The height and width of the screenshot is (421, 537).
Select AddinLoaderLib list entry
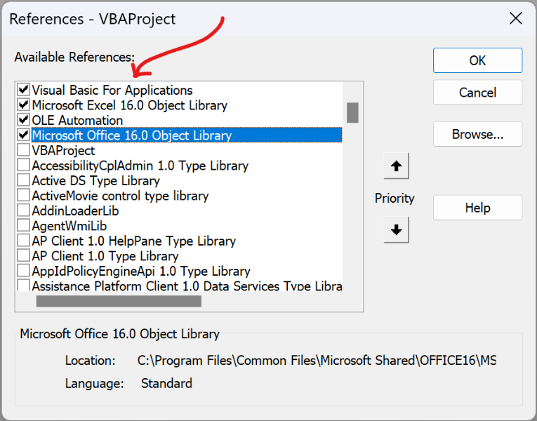click(x=75, y=210)
